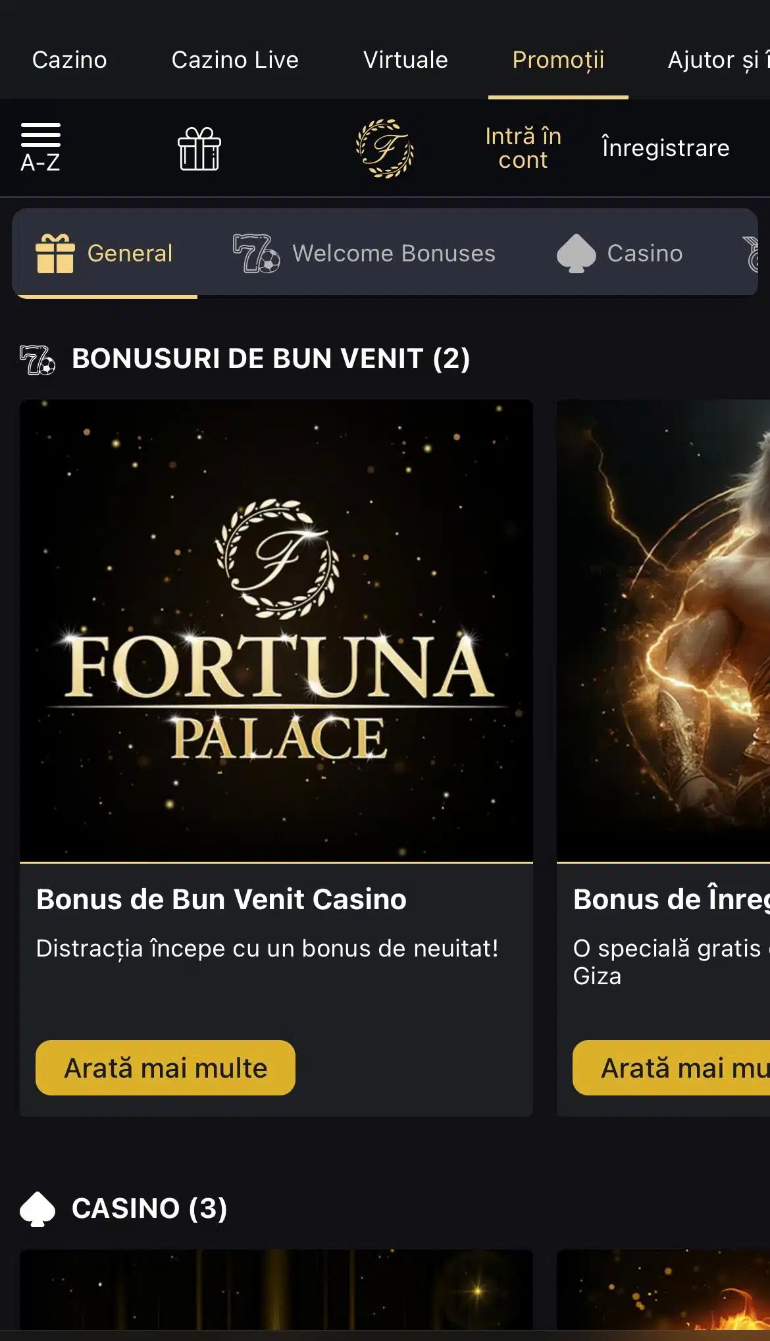This screenshot has width=770, height=1341.
Task: Select the Promoții tab
Action: click(x=558, y=60)
